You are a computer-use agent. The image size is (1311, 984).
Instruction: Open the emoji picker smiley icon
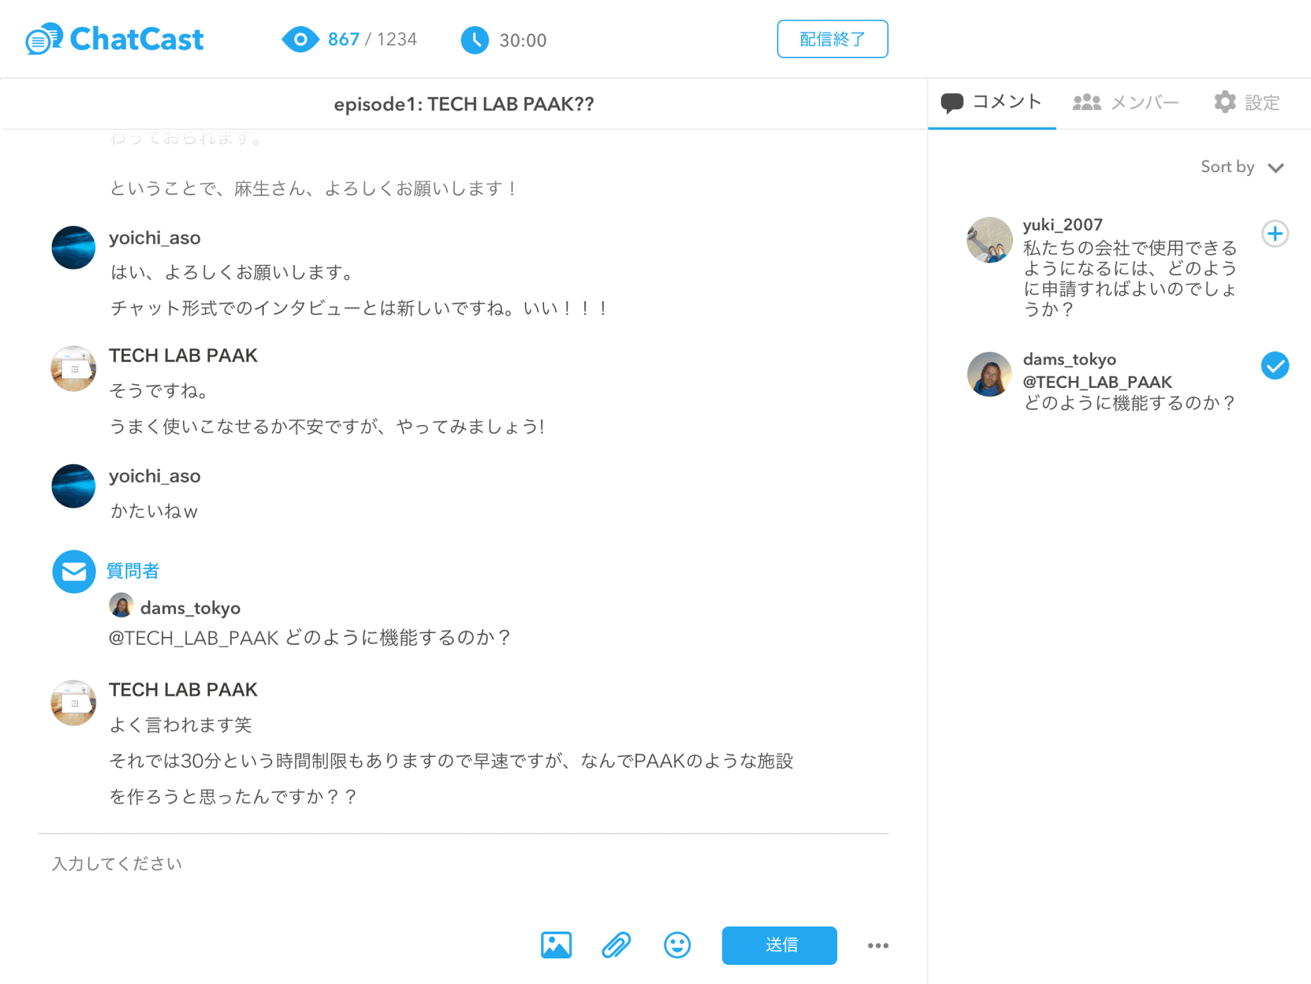[677, 945]
